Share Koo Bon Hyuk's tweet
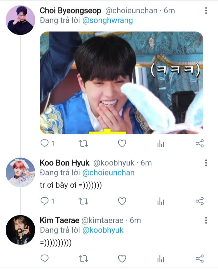218x270 pixels. click(x=200, y=201)
